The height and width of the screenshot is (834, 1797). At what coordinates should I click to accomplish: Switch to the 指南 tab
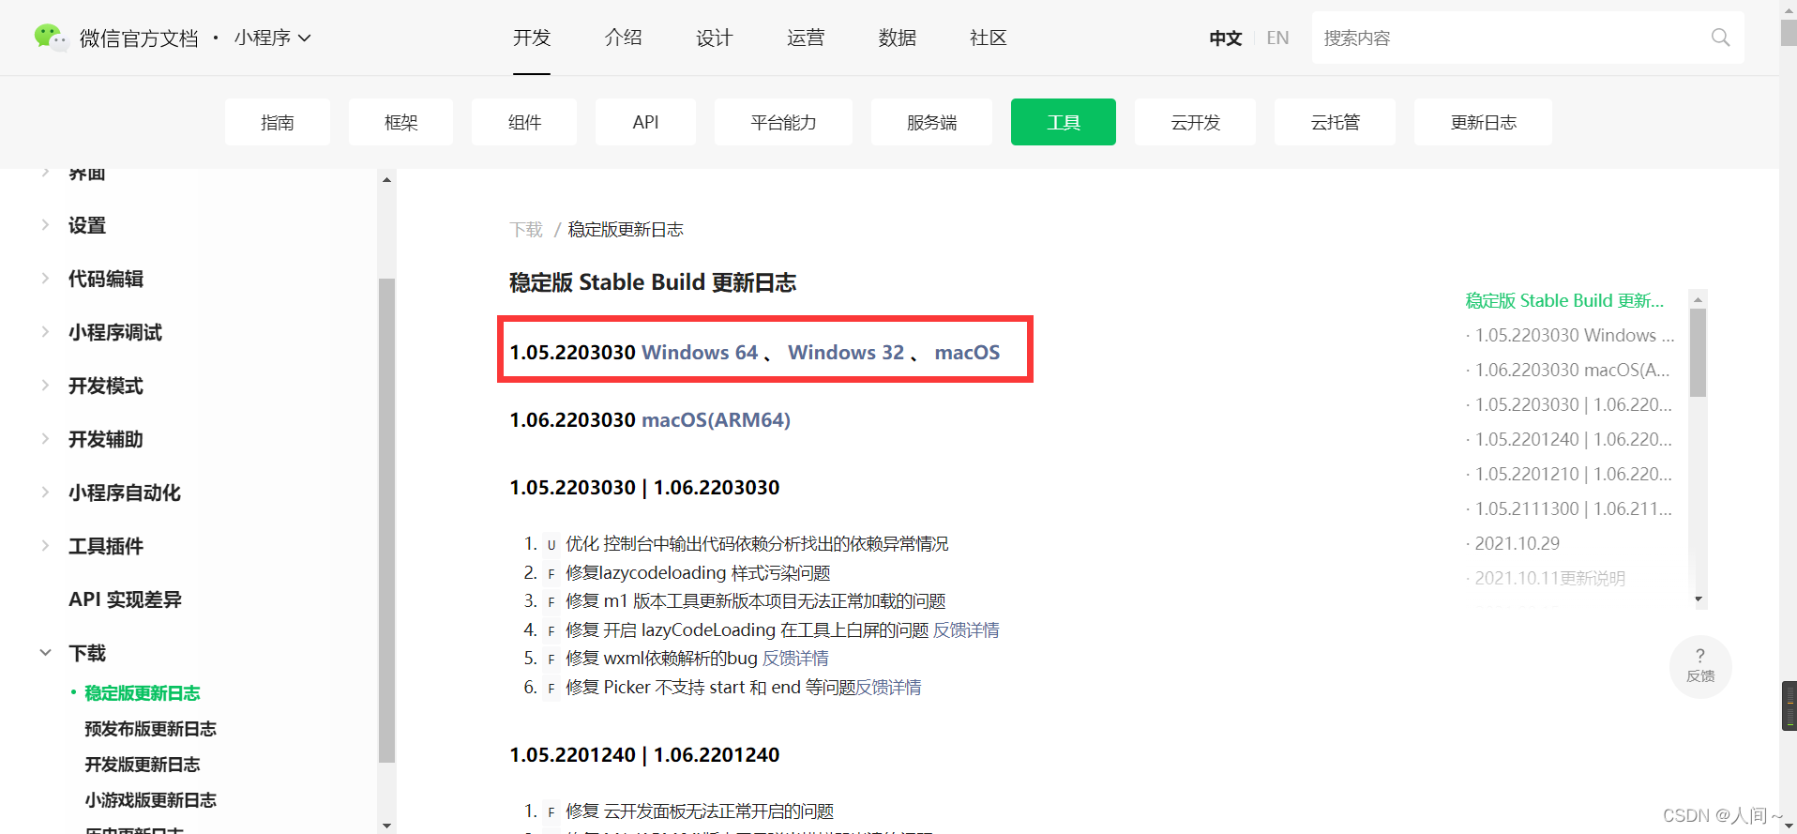coord(278,122)
